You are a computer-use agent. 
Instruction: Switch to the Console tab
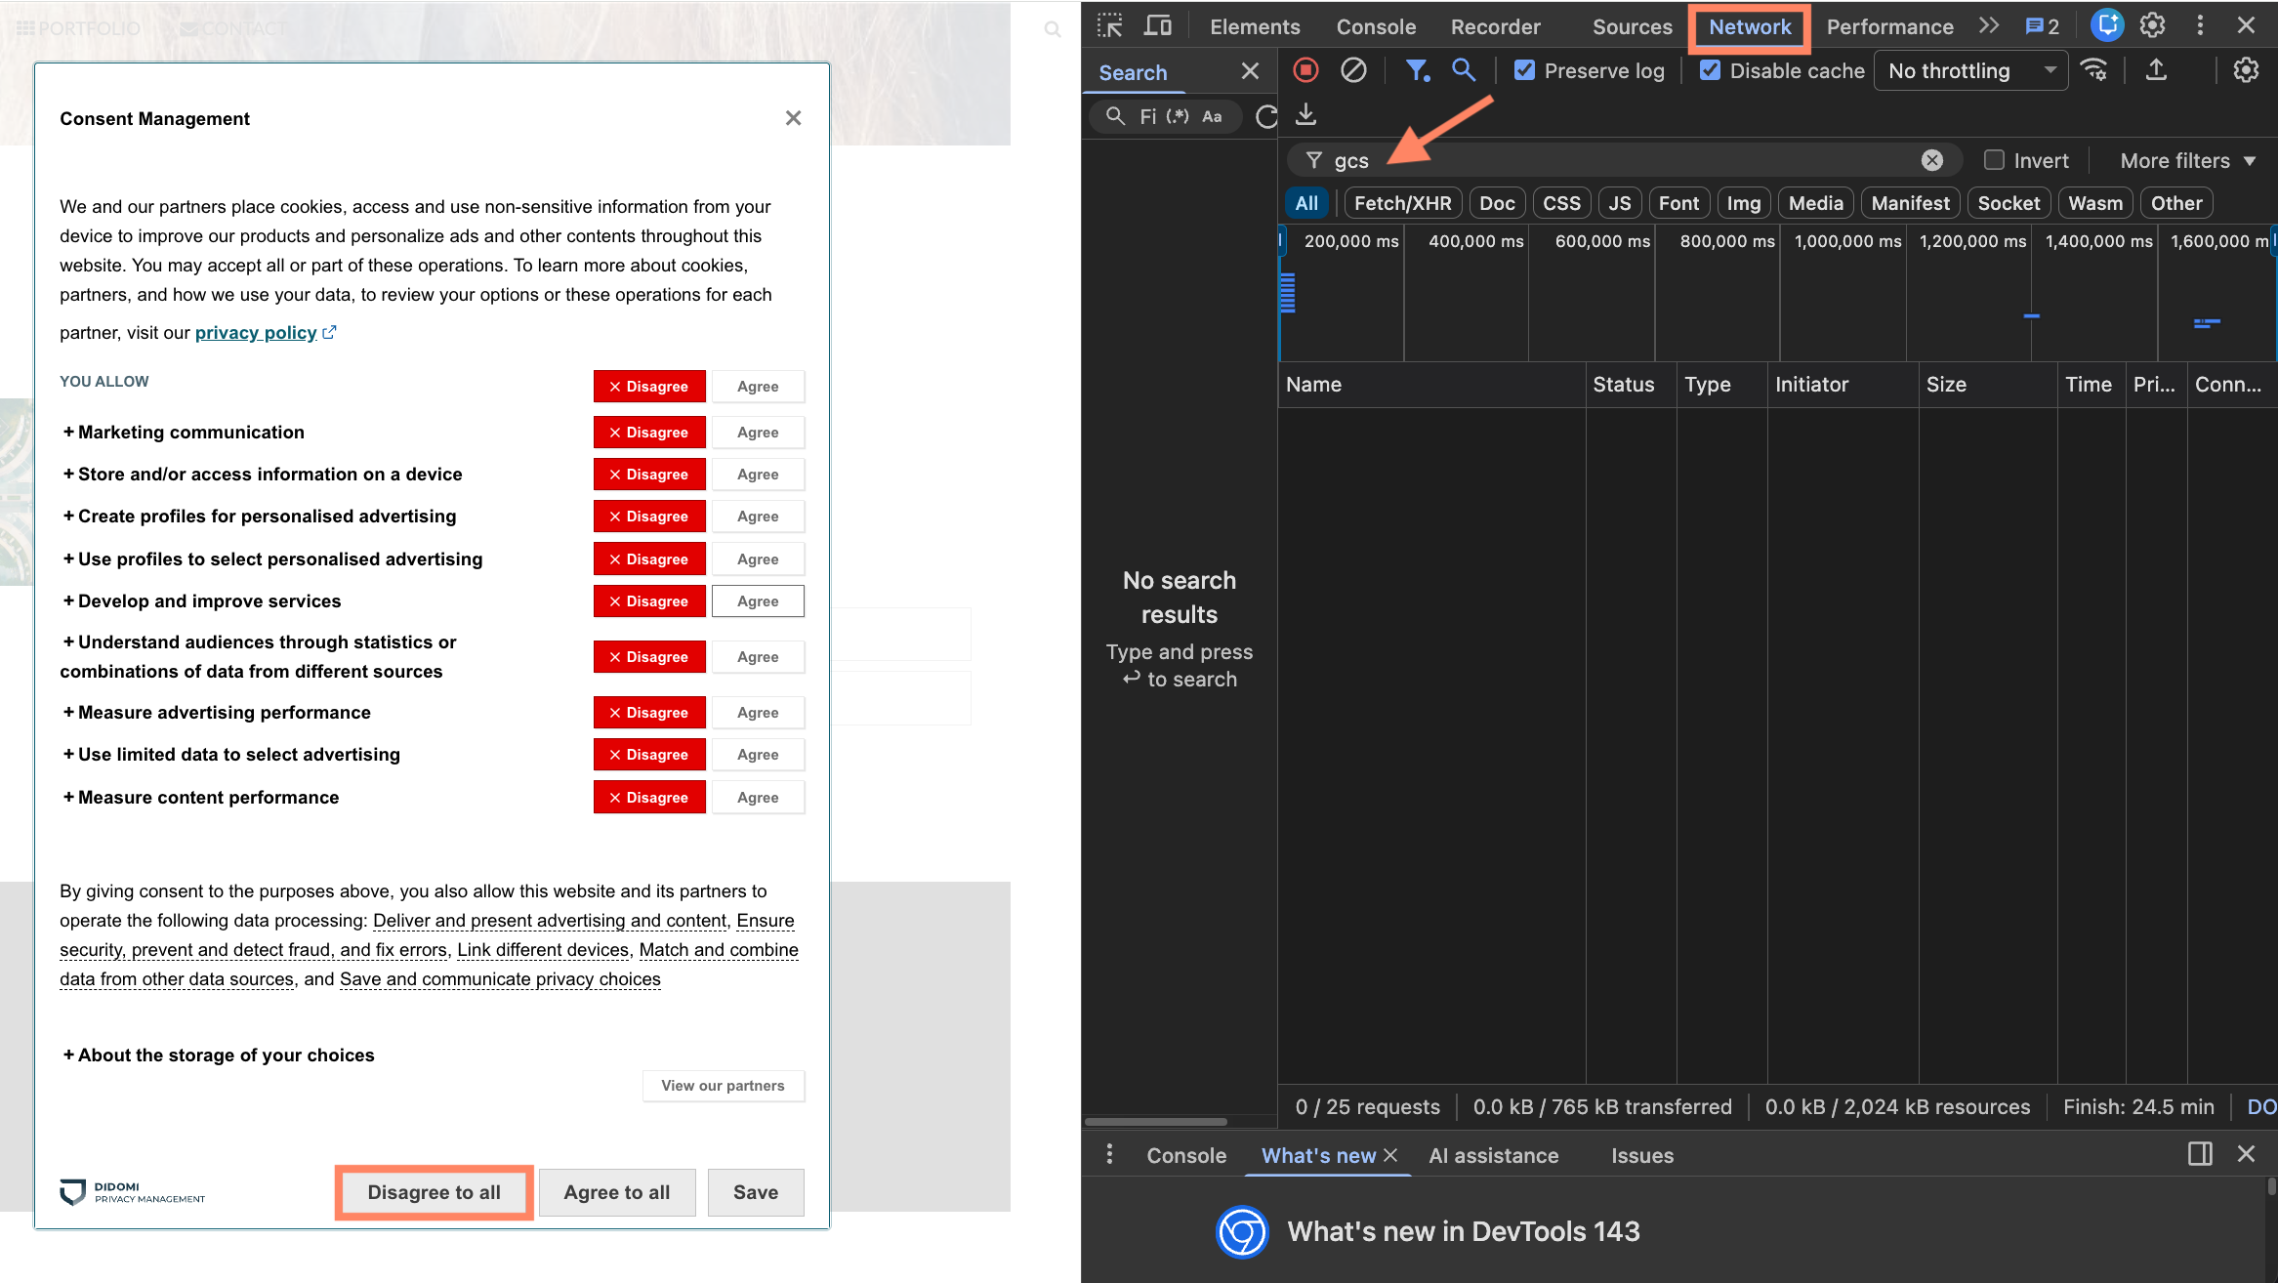1375,26
